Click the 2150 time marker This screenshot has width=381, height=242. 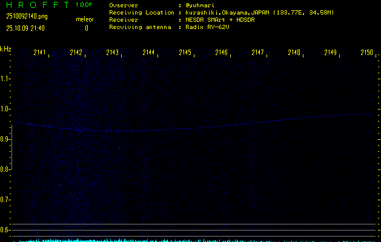(x=366, y=53)
